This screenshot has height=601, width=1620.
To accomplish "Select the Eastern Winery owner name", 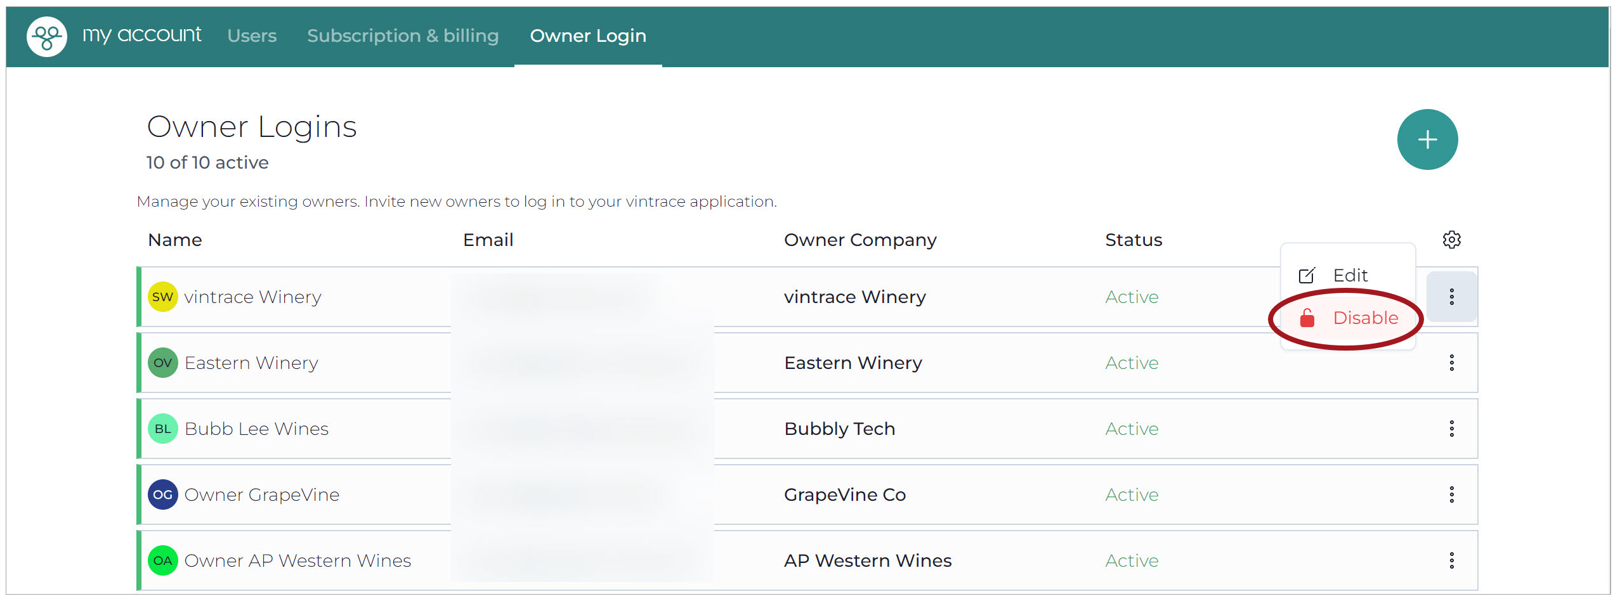I will pyautogui.click(x=251, y=363).
